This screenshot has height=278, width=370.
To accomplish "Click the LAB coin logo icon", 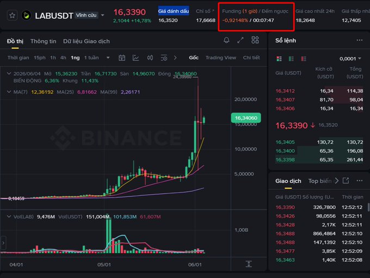I will (x=27, y=16).
